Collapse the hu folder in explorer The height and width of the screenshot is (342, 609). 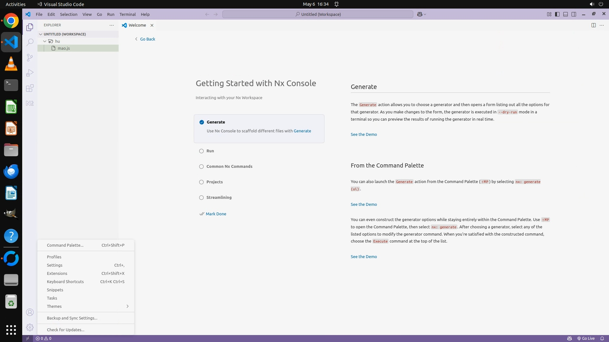[45, 41]
